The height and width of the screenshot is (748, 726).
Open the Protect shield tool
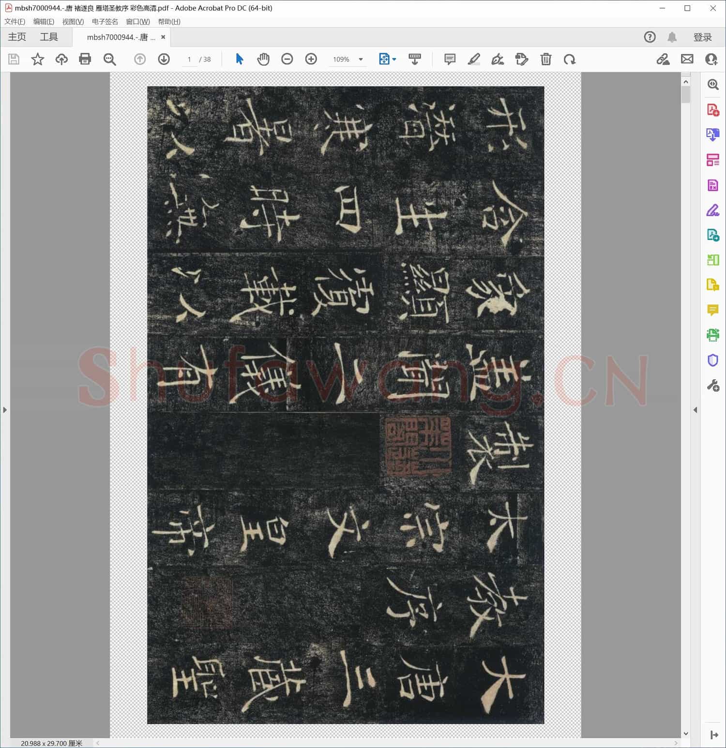pyautogui.click(x=712, y=360)
